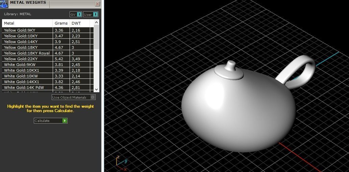Select the Yellow Gold:18KY row
This screenshot has width=349, height=172.
(x=47, y=47)
